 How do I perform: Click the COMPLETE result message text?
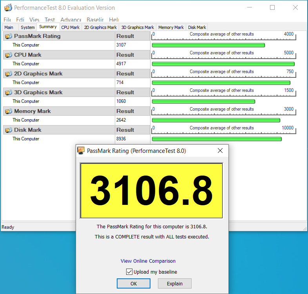point(152,237)
